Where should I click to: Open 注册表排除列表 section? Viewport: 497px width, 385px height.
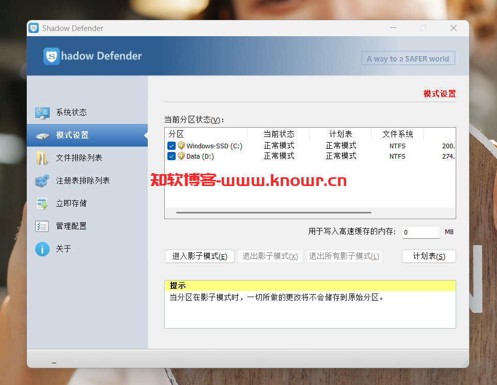tap(87, 181)
